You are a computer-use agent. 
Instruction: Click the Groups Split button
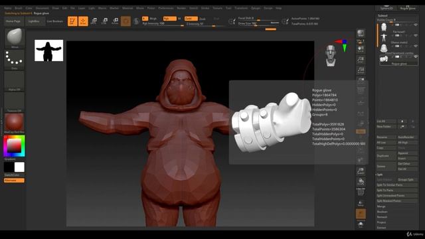[408, 180]
